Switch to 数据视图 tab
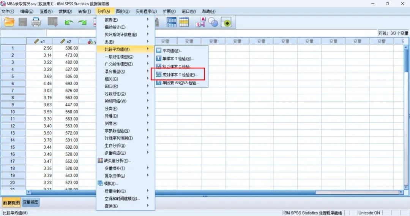The image size is (410, 216). pos(11,202)
